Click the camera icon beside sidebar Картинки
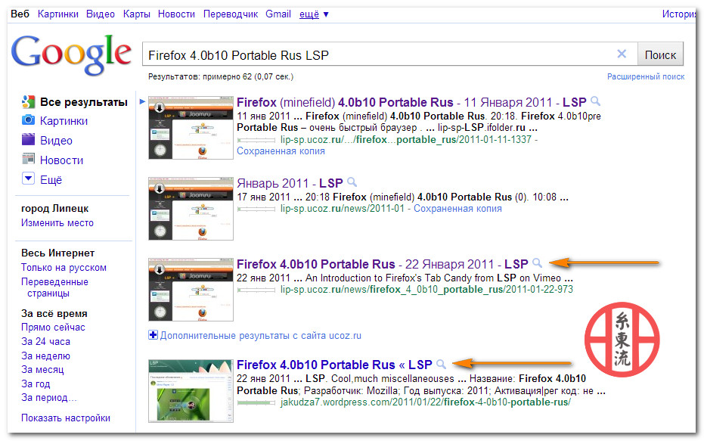Screen dimensions: 704x441 28,120
